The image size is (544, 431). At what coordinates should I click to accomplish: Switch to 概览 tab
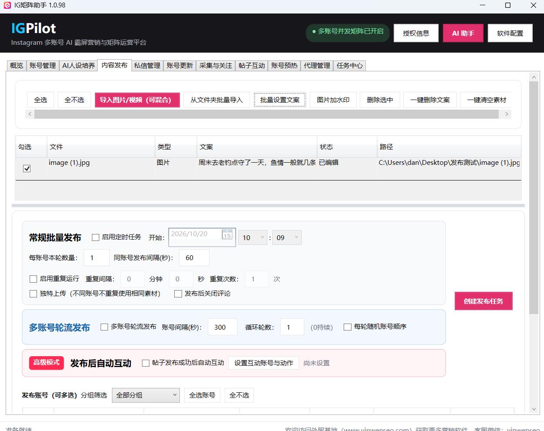(x=17, y=66)
